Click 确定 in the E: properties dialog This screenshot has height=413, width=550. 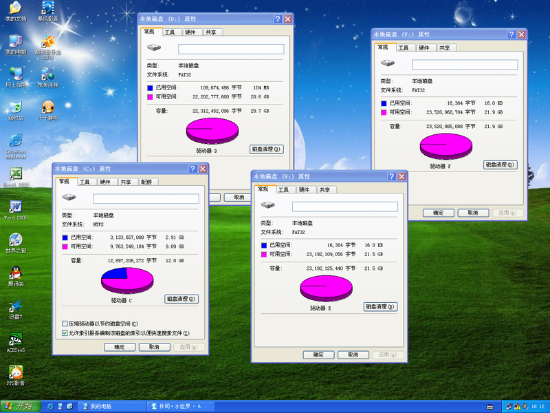click(318, 354)
